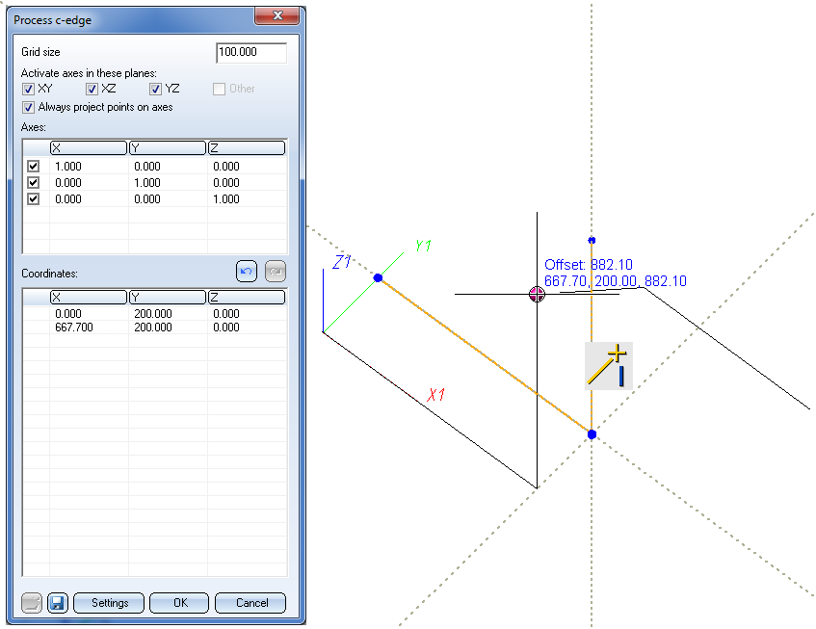The width and height of the screenshot is (816, 629).
Task: Click the grey load icon beside save
Action: [32, 603]
